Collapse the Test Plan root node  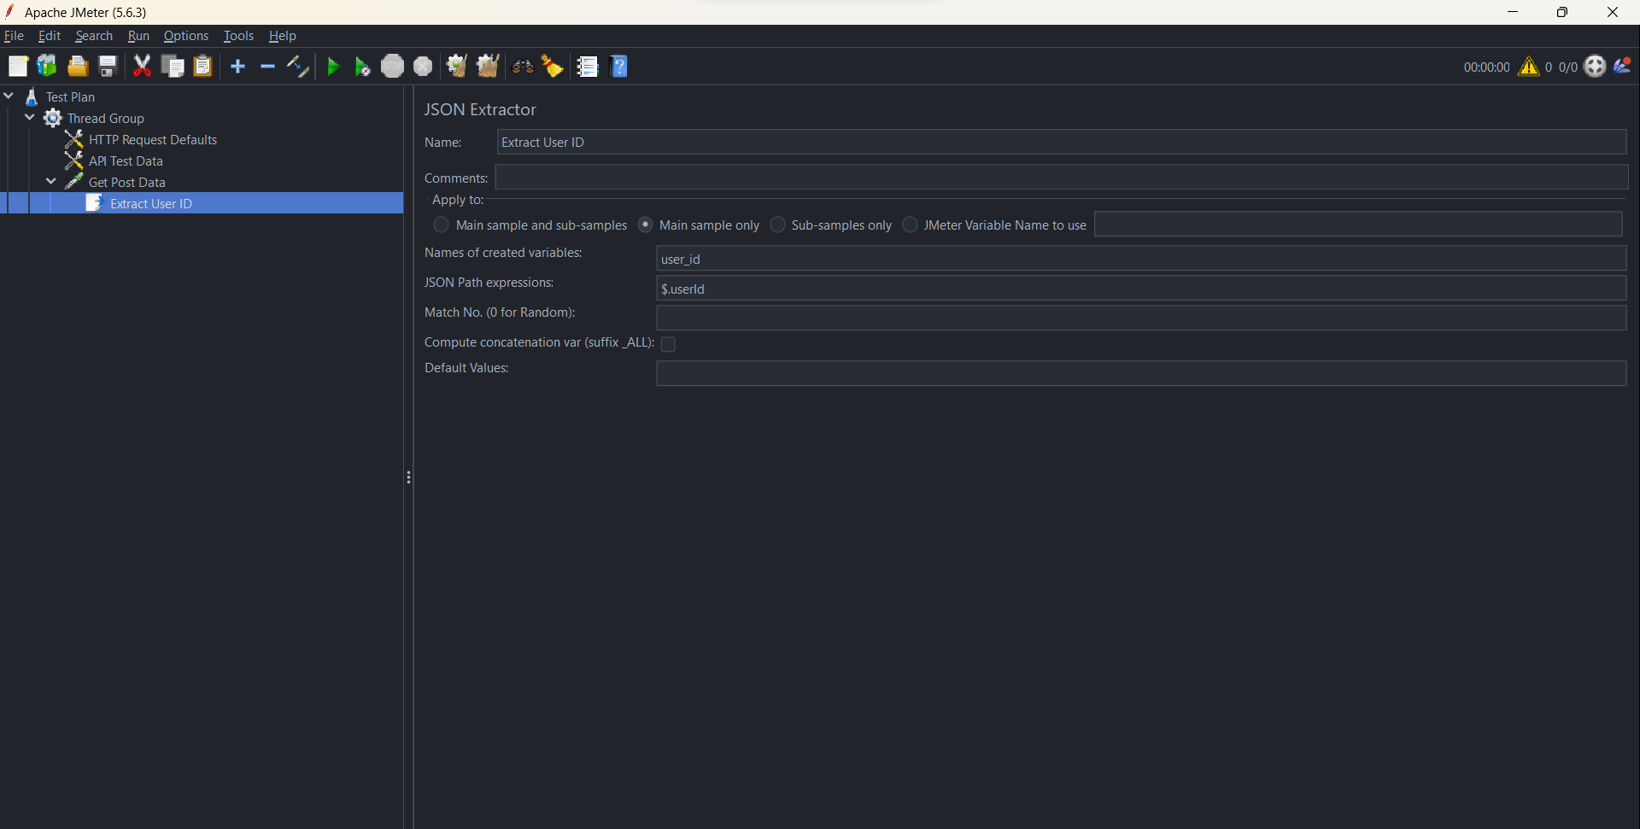[9, 96]
